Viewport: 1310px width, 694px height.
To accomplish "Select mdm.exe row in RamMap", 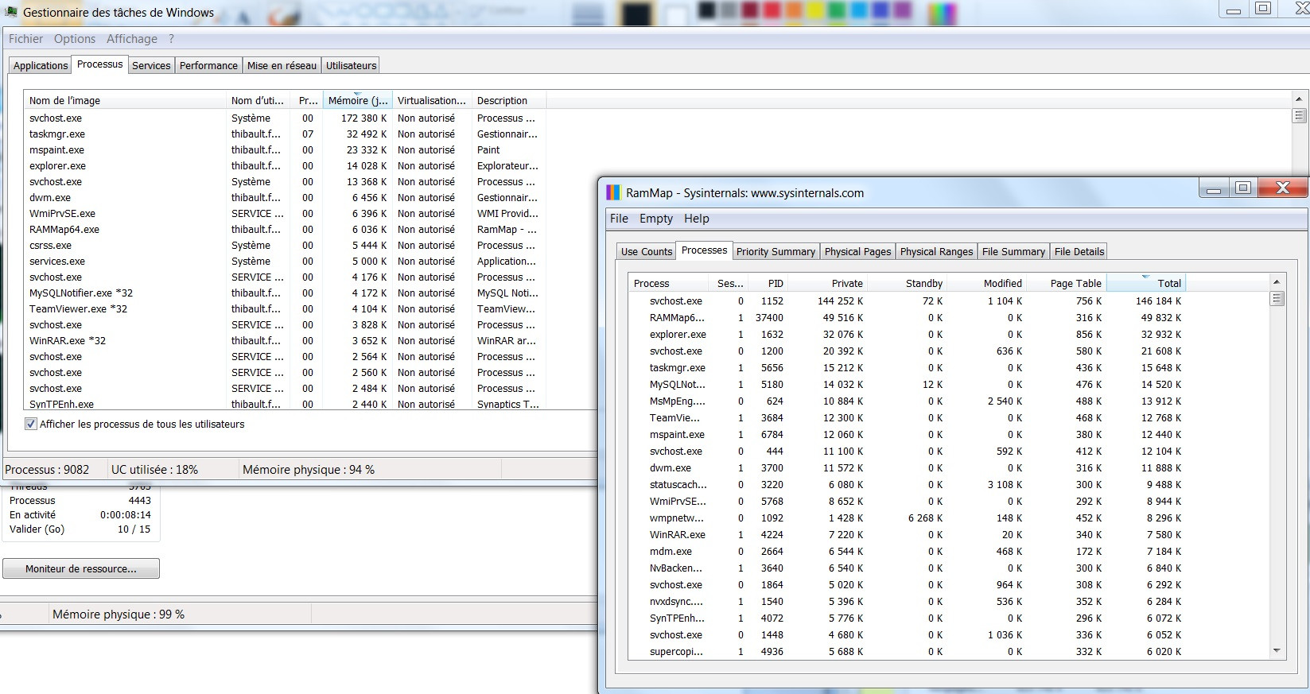I will point(907,552).
